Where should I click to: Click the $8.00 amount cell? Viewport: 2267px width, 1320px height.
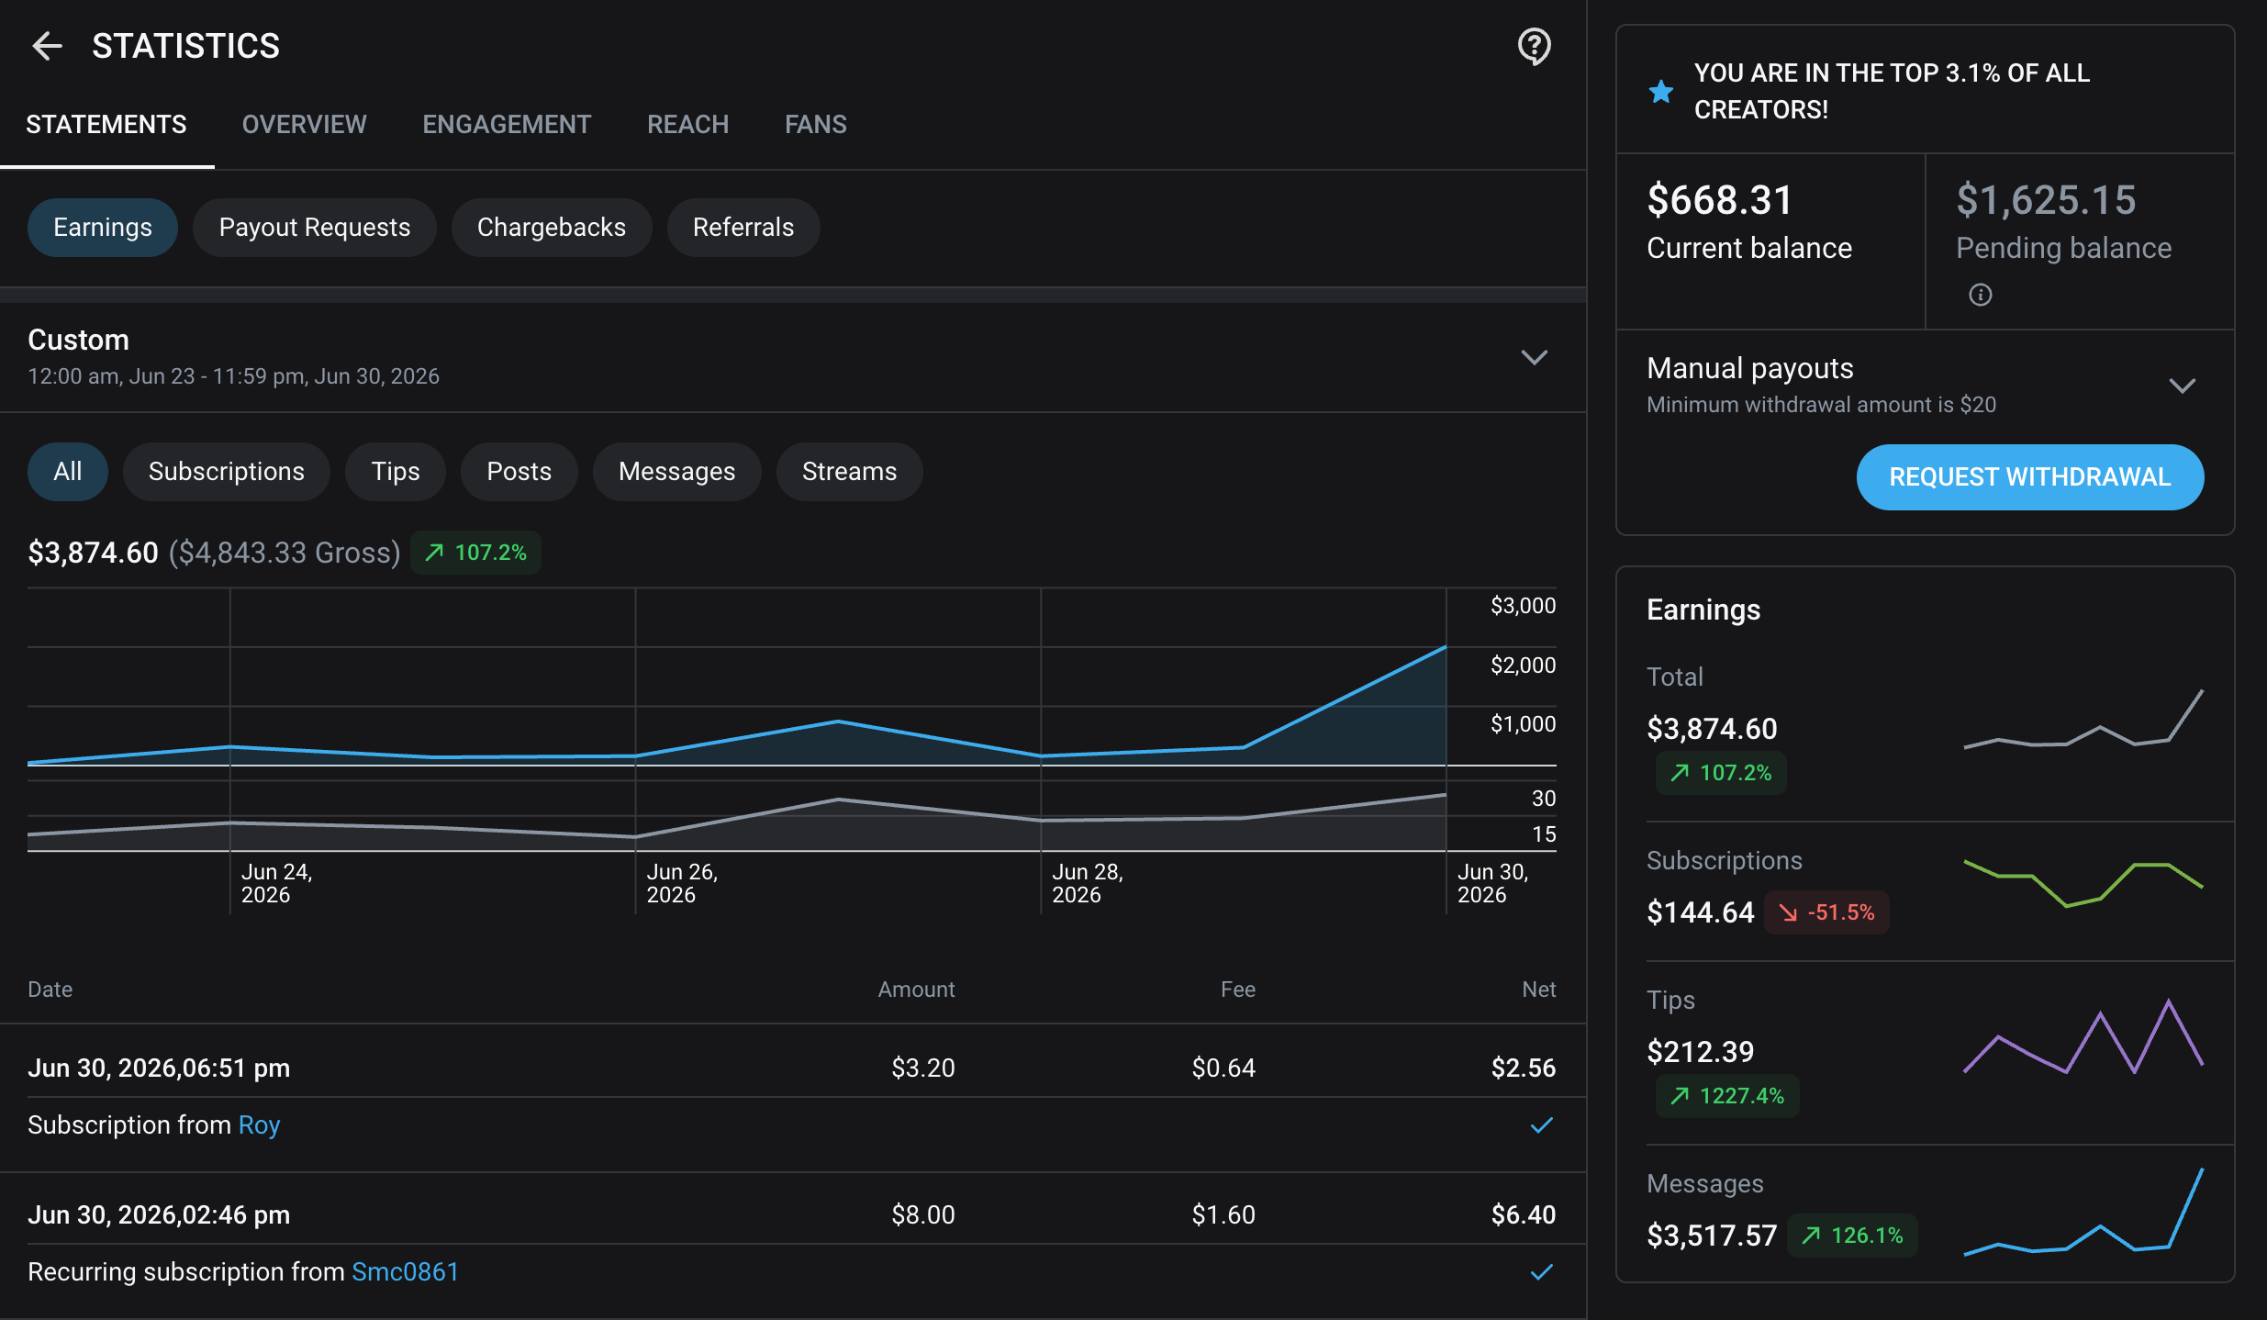(923, 1214)
